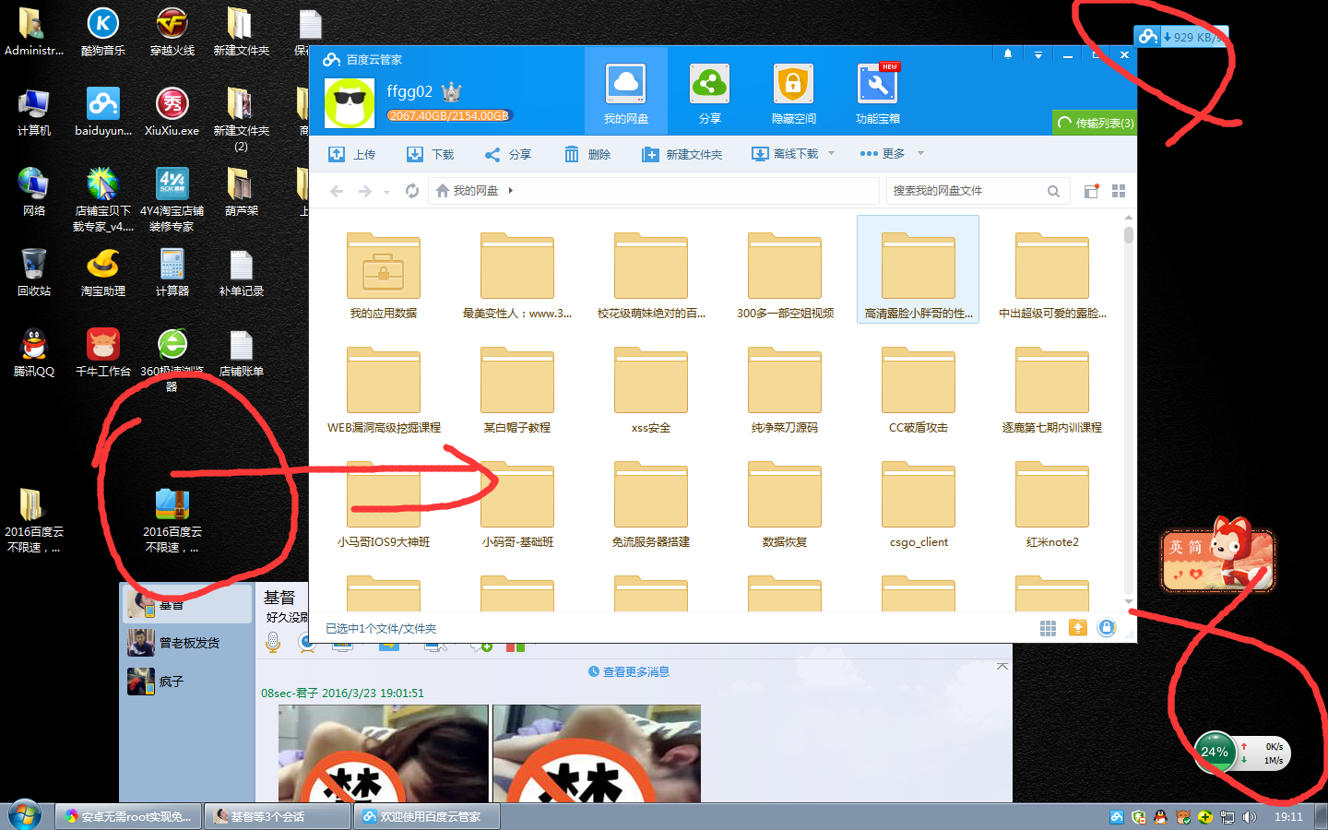
Task: Refresh the file list
Action: [412, 191]
